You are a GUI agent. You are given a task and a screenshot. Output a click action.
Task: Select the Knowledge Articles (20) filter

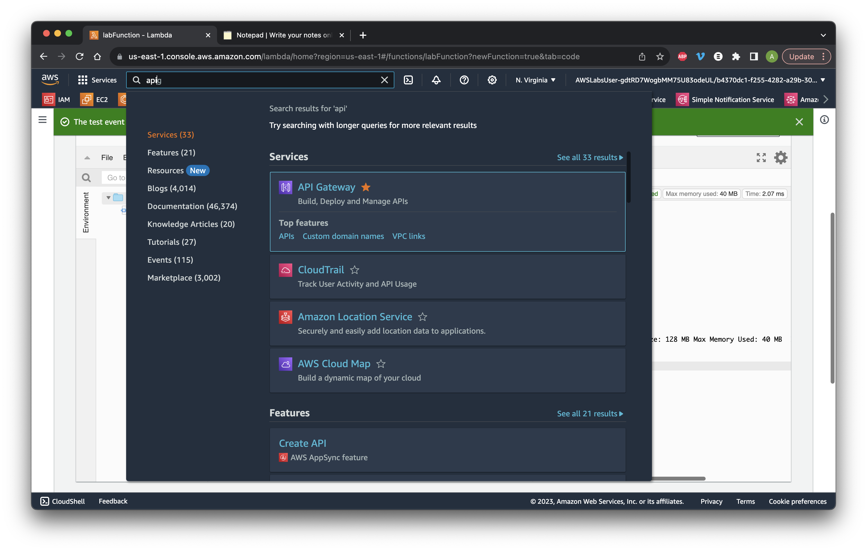[191, 224]
